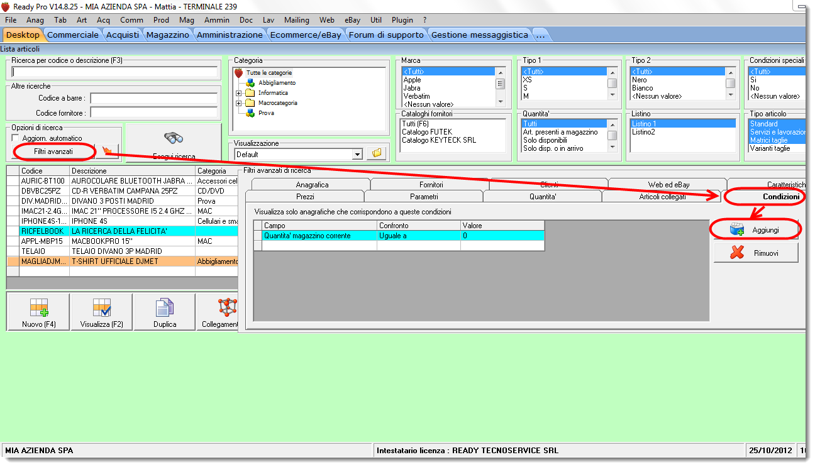Select the T-SHIRT UFFICIALE DJMET row
The image size is (815, 467).
coord(122,261)
